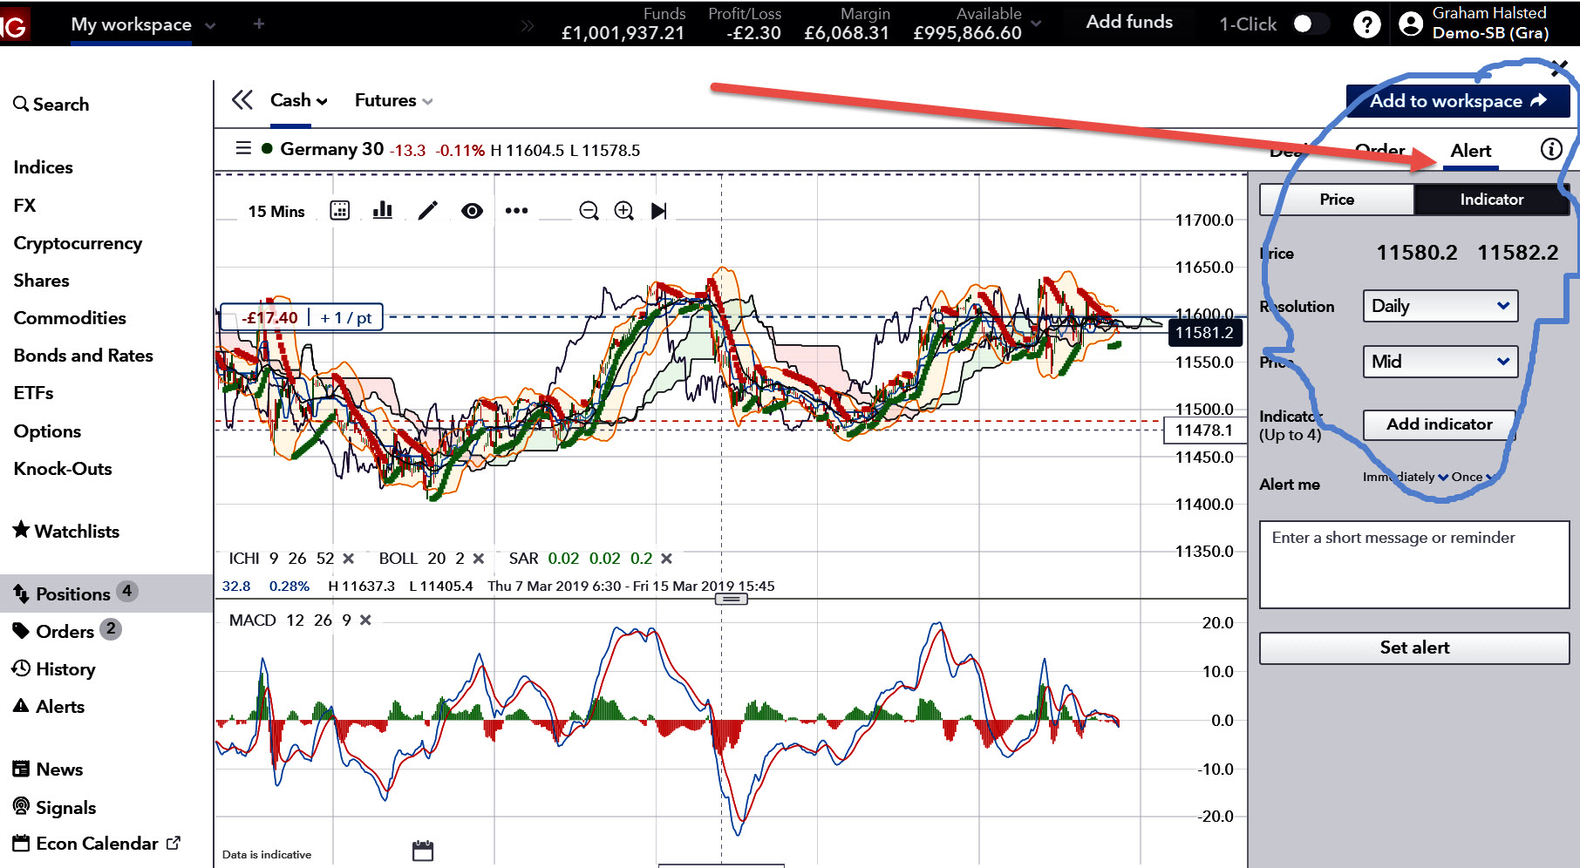Open Cryptocurrency in the market list
1580x868 pixels.
coord(78,243)
